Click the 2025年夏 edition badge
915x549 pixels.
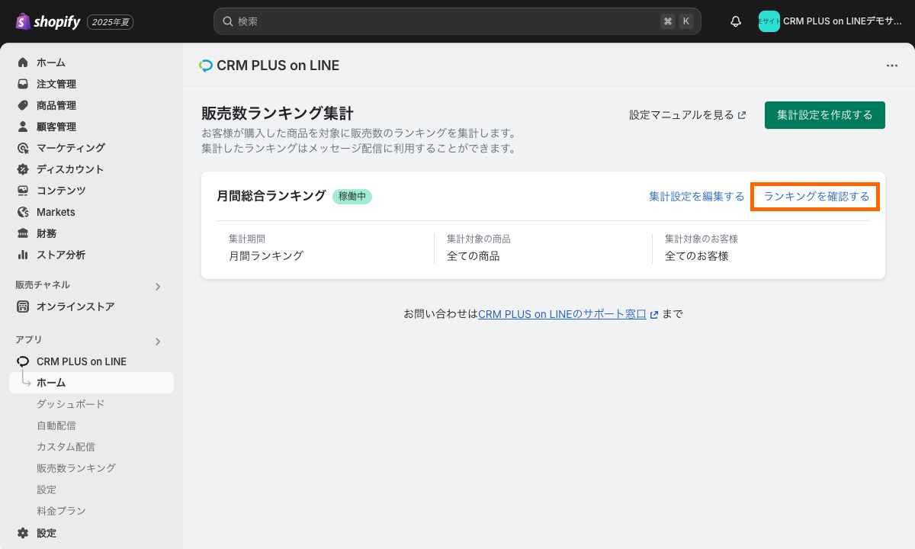[111, 22]
